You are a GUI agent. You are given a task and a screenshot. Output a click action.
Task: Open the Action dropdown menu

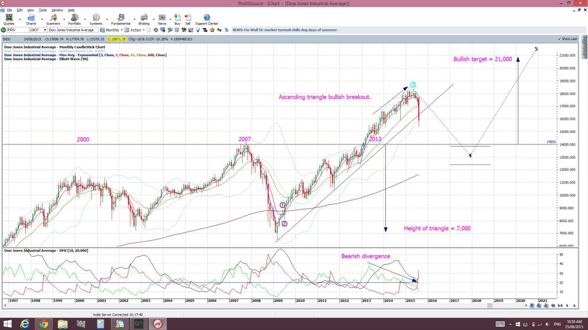[x=135, y=30]
